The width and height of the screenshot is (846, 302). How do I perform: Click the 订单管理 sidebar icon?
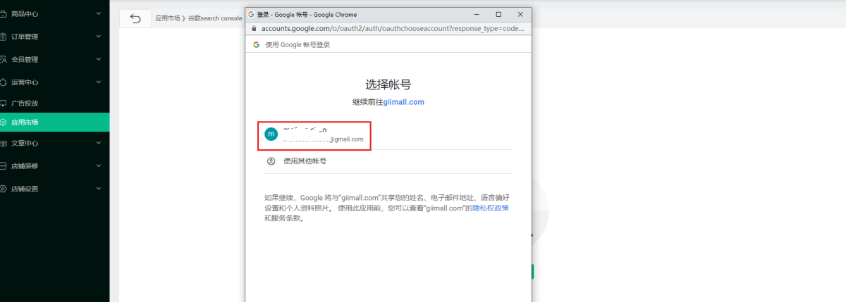(4, 37)
